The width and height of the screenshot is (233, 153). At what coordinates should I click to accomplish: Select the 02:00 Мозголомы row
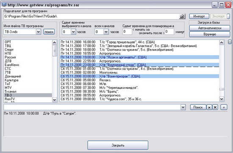click(x=140, y=73)
